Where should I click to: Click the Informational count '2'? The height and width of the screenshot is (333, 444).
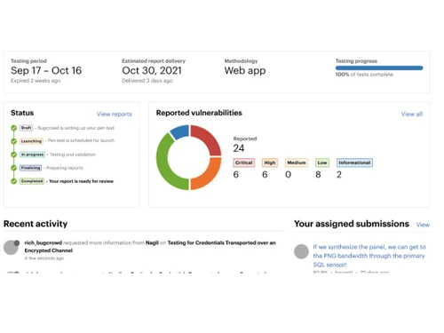click(x=339, y=175)
